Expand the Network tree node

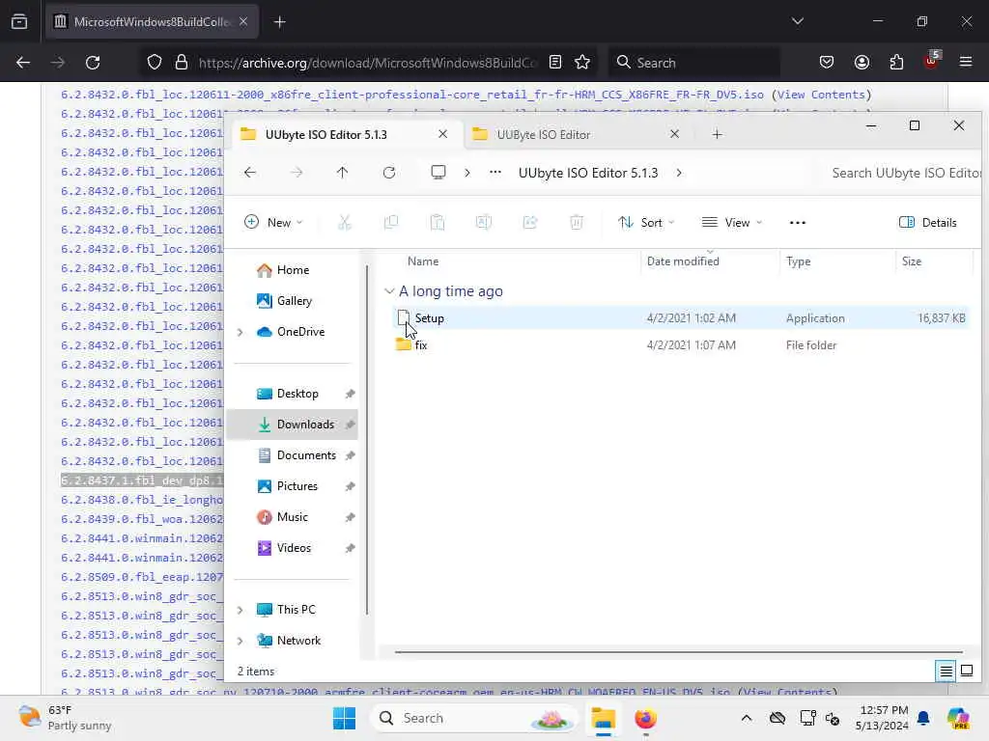240,641
